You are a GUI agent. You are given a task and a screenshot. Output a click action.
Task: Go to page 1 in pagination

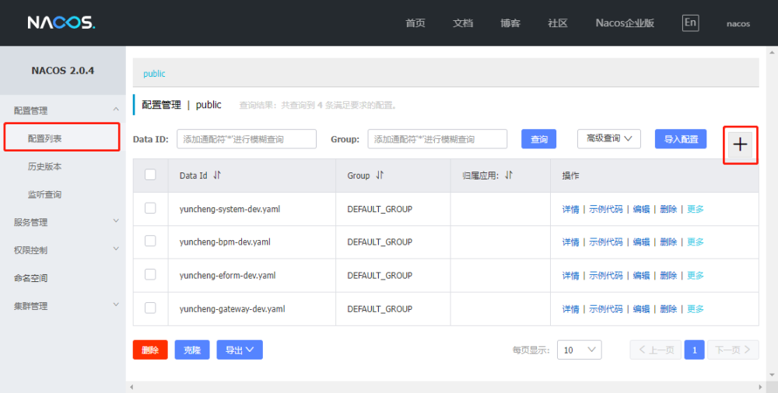694,350
